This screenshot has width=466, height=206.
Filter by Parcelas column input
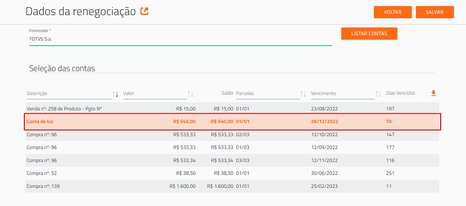click(x=268, y=94)
